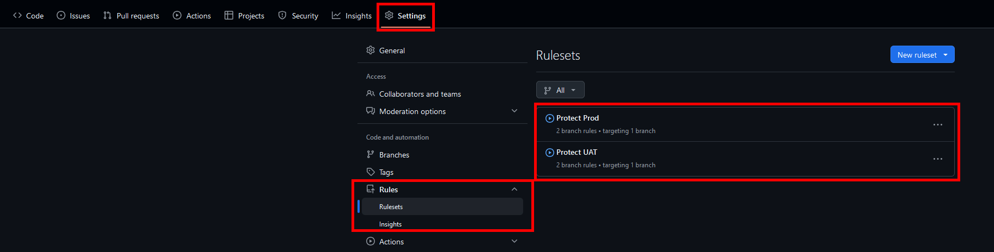Click the Issues circle icon
The height and width of the screenshot is (252, 994).
(61, 15)
